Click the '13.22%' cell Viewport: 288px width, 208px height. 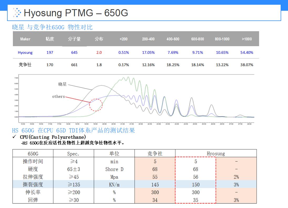tap(222, 65)
